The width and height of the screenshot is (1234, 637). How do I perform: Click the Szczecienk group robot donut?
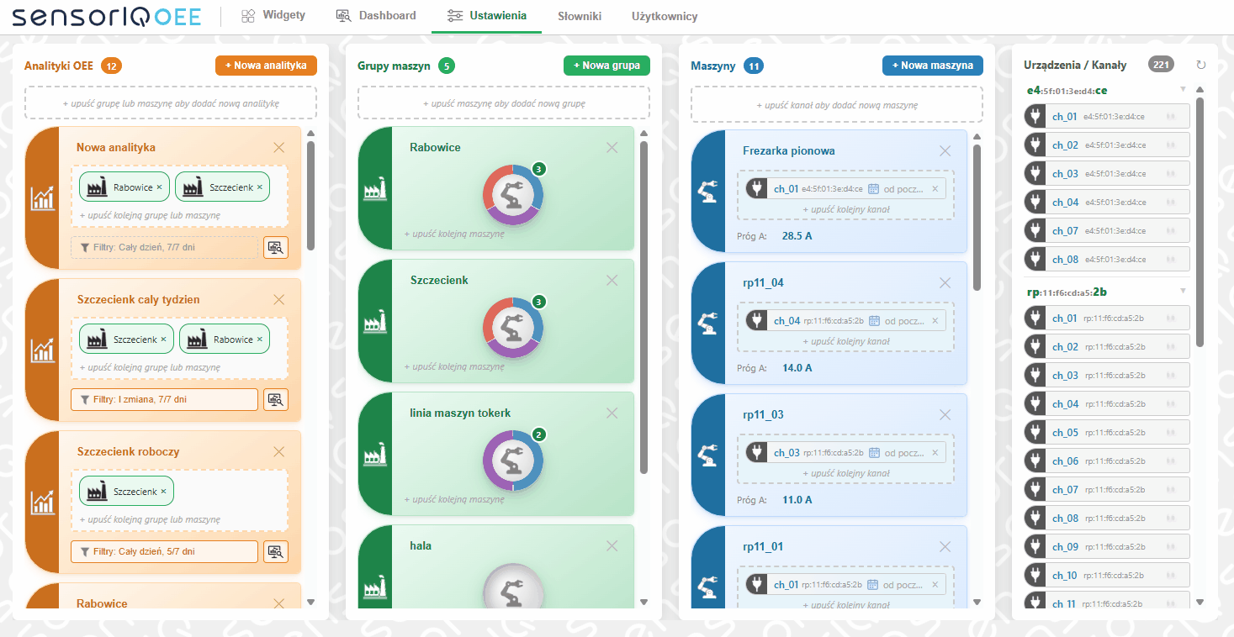[513, 328]
